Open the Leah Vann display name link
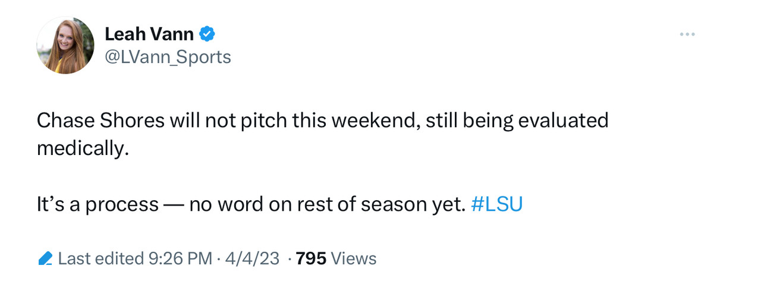Image resolution: width=761 pixels, height=285 pixels. (150, 34)
